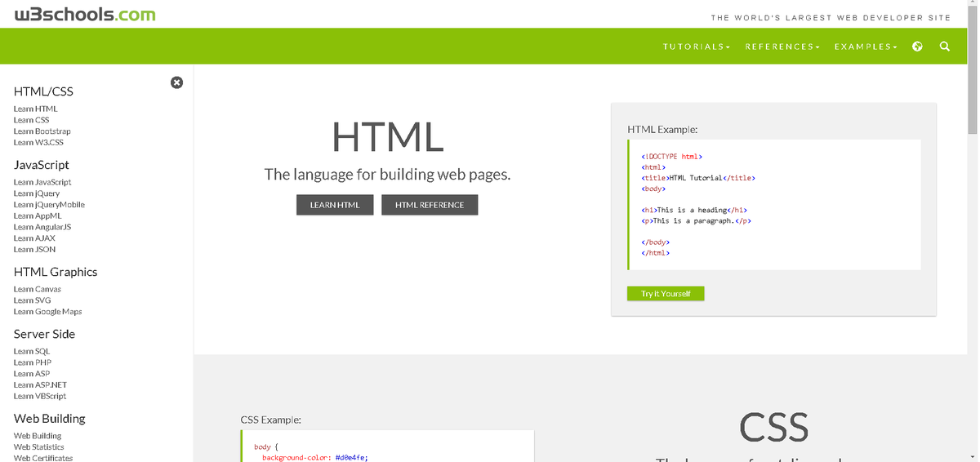Click the Learn HTML button
Screen dimensions: 980x462
(335, 205)
